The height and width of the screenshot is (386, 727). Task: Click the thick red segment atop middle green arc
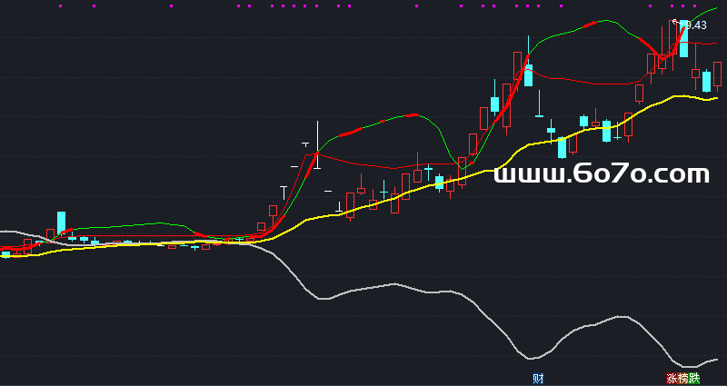point(403,116)
